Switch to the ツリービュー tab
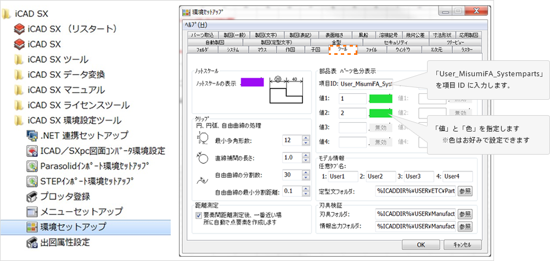The height and width of the screenshot is (261, 550). click(455, 42)
